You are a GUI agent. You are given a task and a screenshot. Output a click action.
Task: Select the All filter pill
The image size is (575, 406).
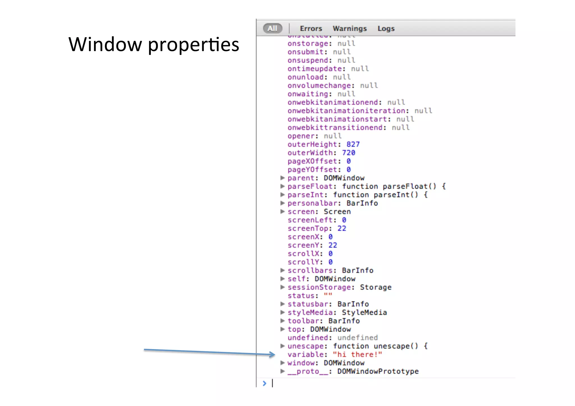point(272,29)
